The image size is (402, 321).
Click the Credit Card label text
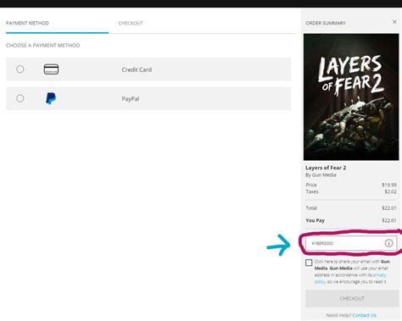137,69
